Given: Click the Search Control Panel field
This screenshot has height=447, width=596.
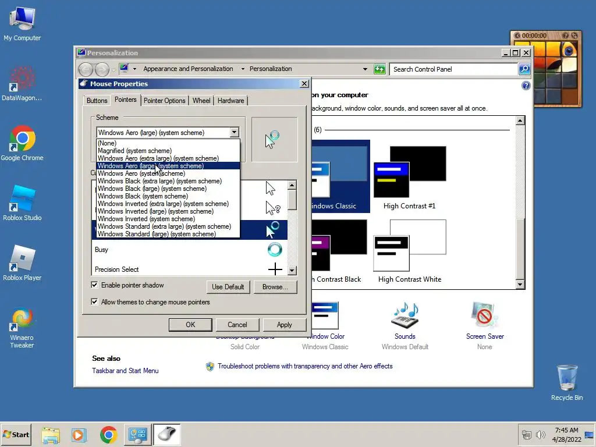Looking at the screenshot, I should pyautogui.click(x=455, y=69).
